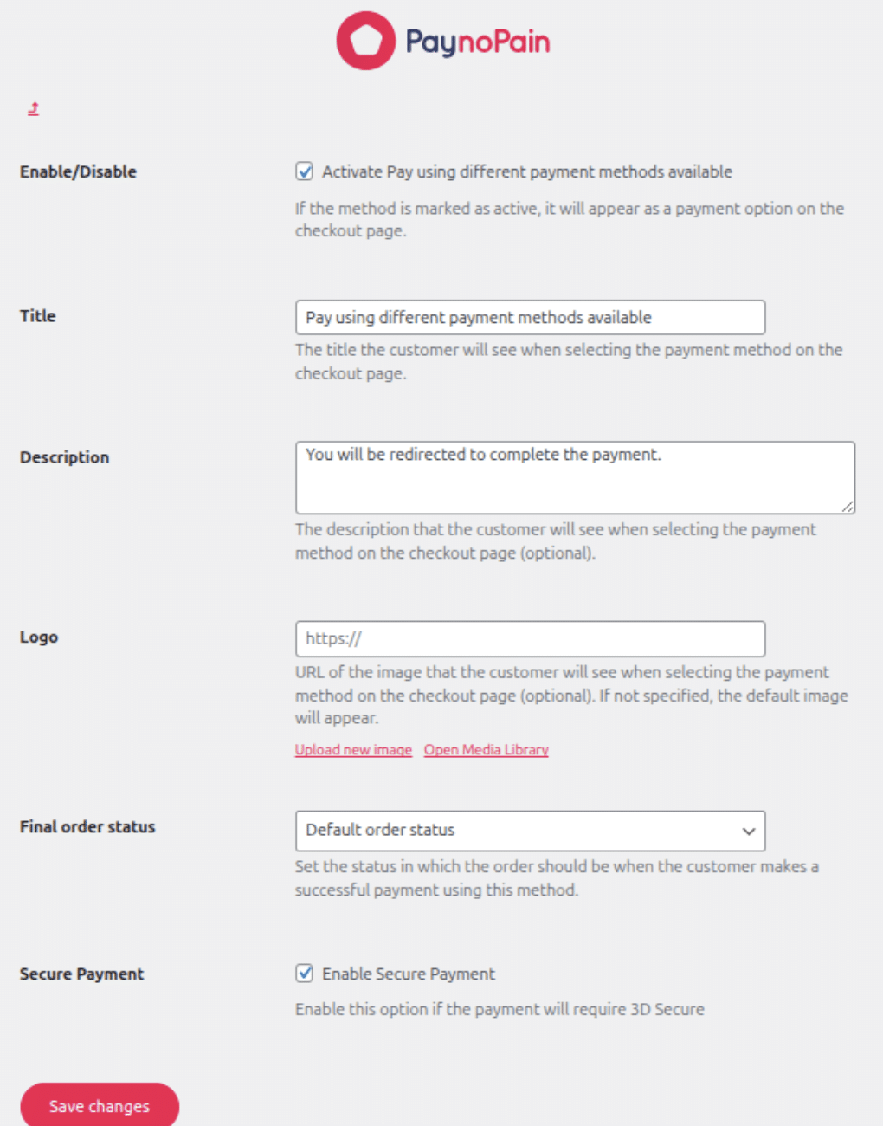
Task: Click the PaynoPain logo at the top
Action: [x=442, y=41]
